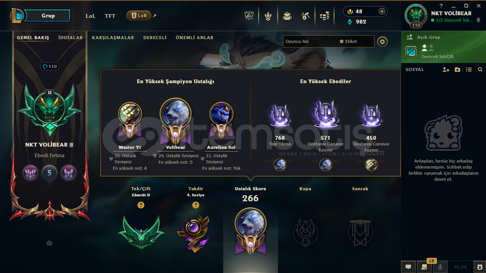
Task: Switch to the ÖNEMLİ ANLAR tab
Action: 195,38
